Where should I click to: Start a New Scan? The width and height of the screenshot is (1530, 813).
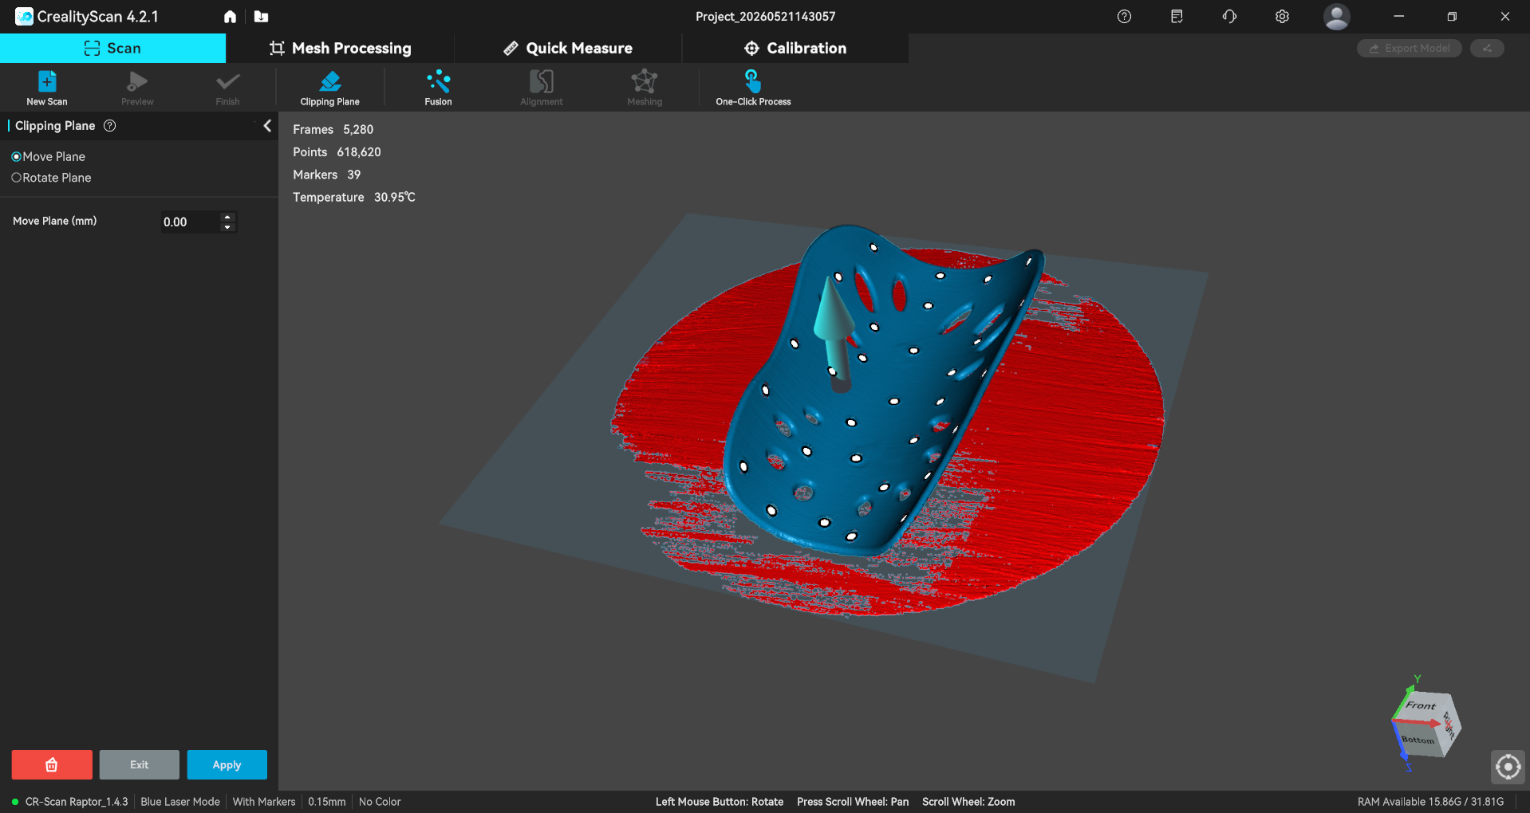[x=47, y=88]
